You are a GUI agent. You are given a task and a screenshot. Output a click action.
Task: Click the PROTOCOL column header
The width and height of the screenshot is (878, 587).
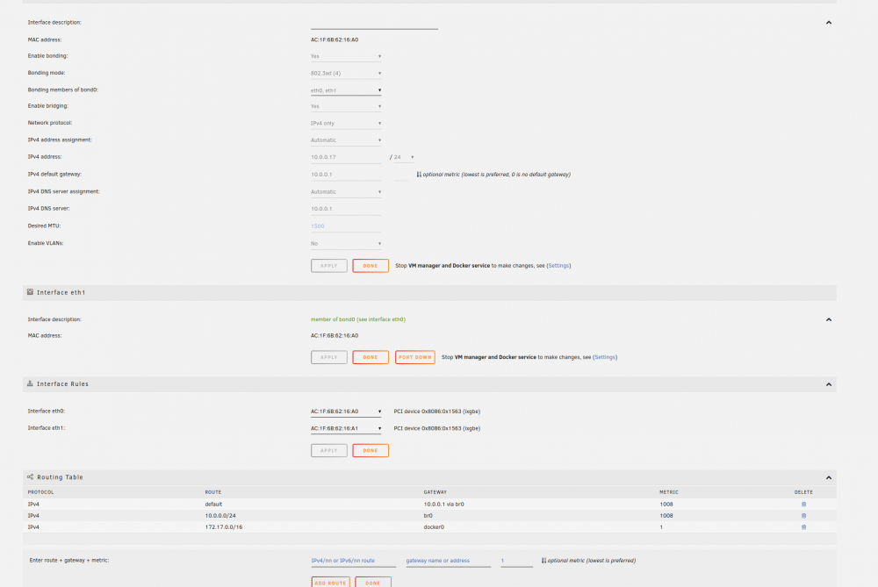click(x=41, y=492)
